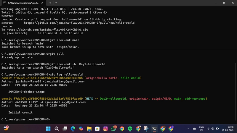This screenshot has height=133, width=237.
Task: Click 'Switched to a new branch' line
Action: tap(38, 68)
